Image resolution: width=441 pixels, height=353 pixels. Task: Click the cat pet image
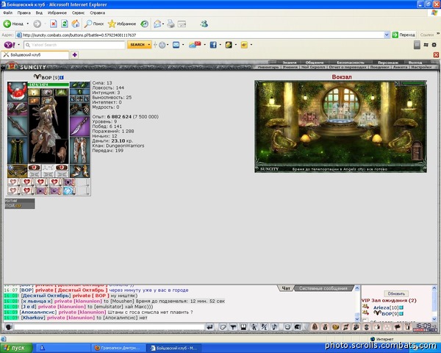click(x=62, y=152)
